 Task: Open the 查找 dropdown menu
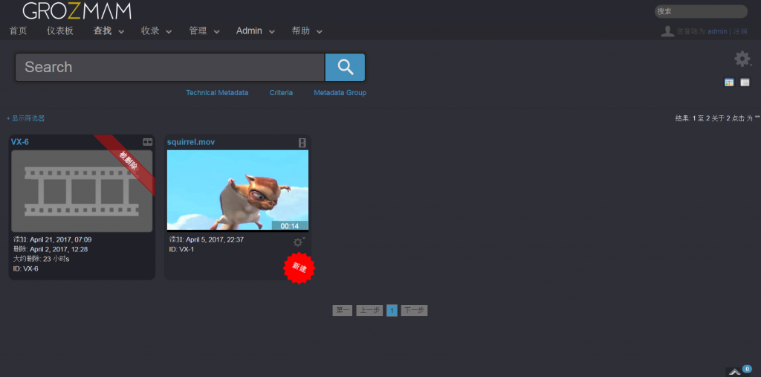click(109, 31)
